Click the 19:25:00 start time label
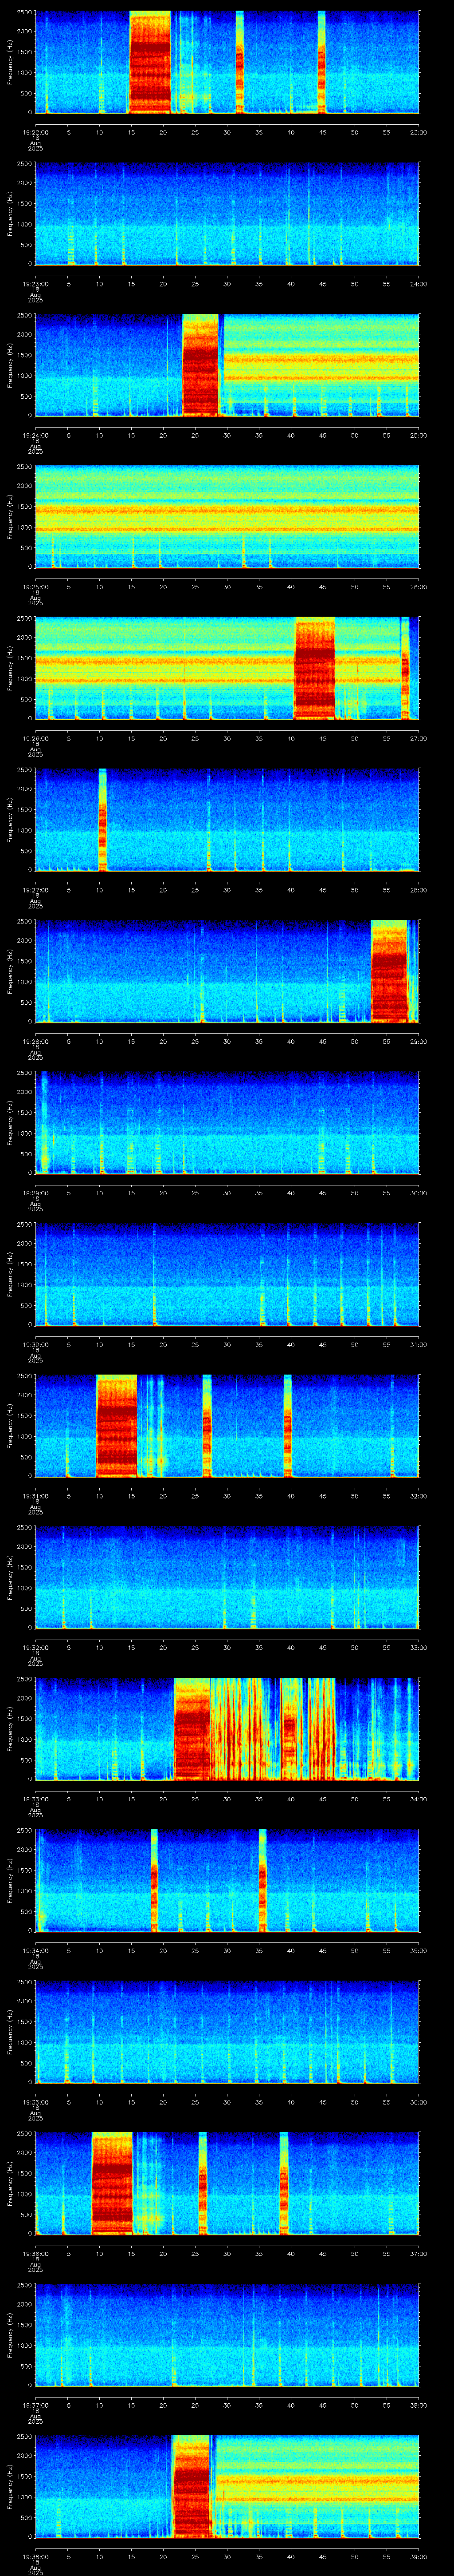This screenshot has height=2576, width=454. point(35,587)
